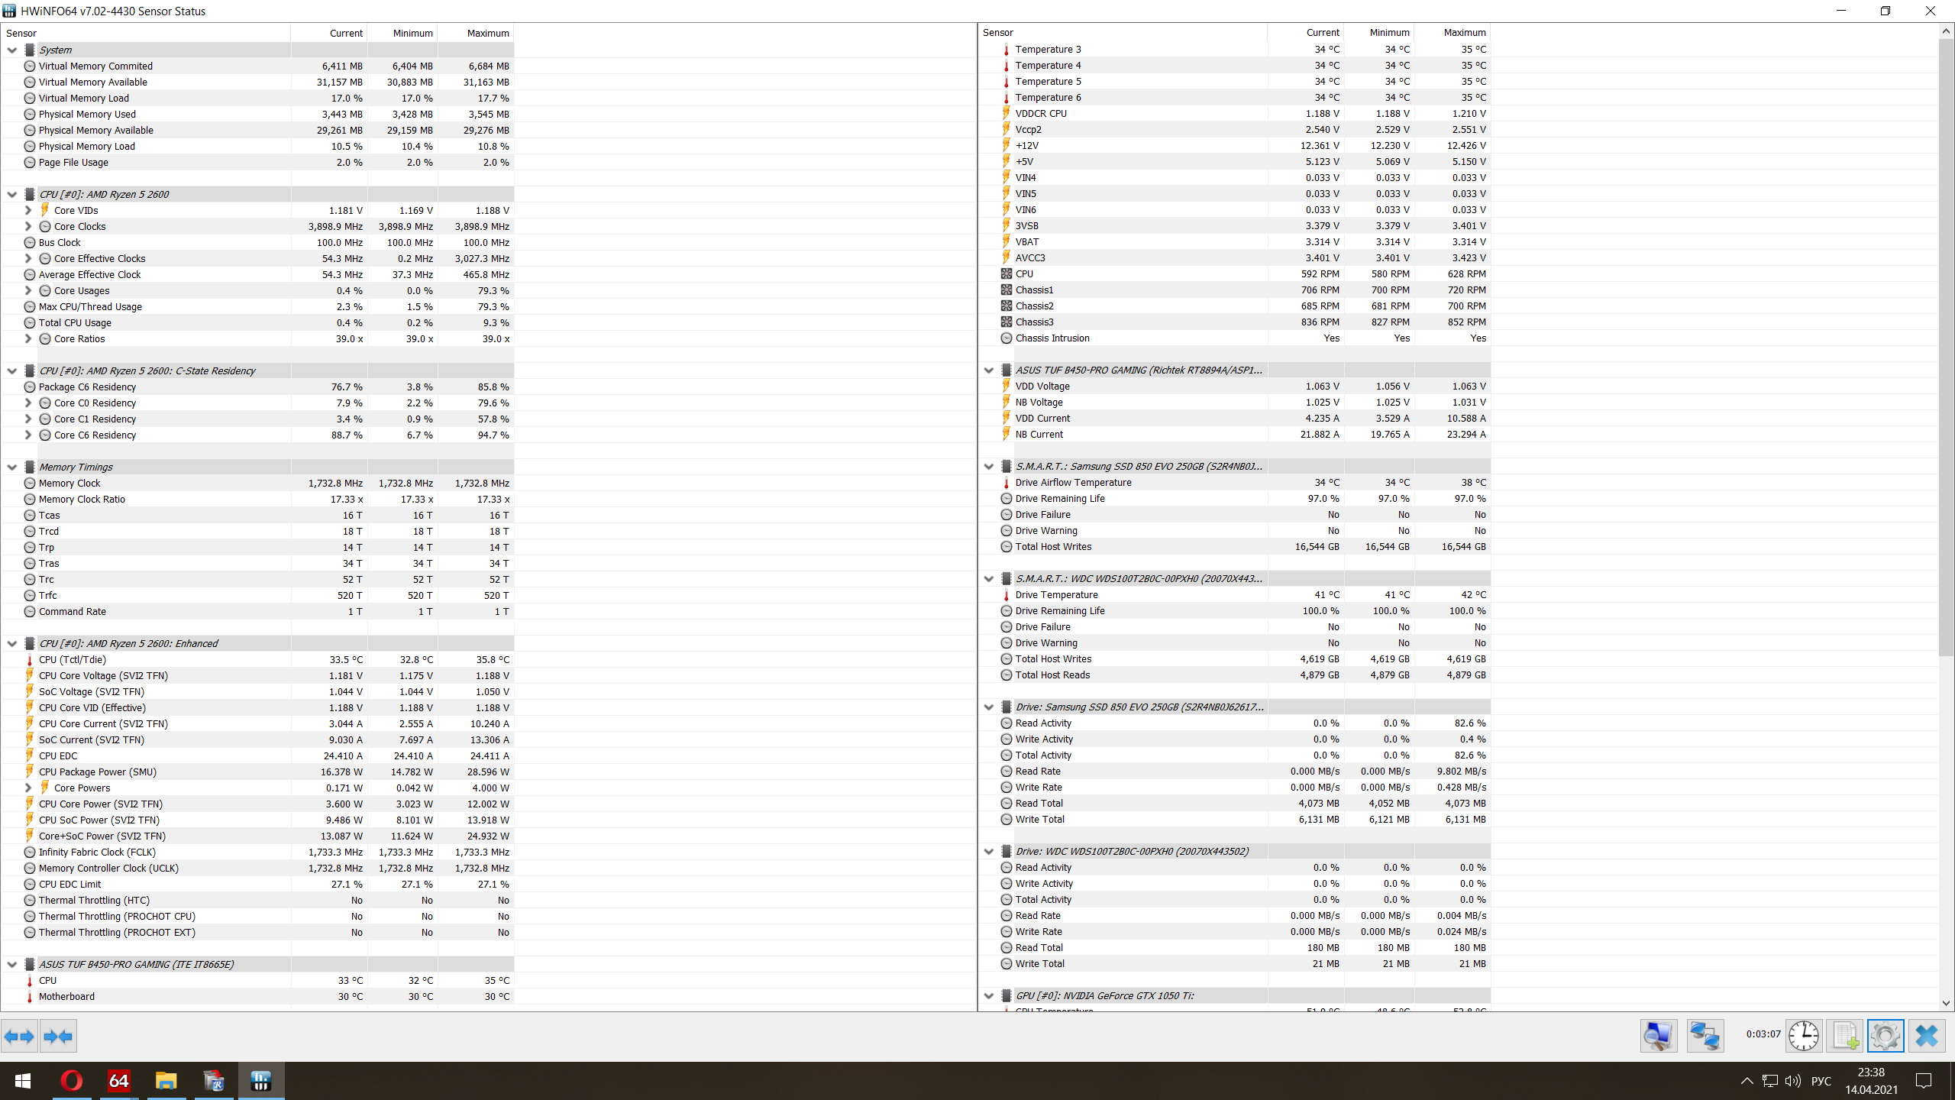The width and height of the screenshot is (1955, 1100).
Task: Open the remote network computers icon
Action: point(1705,1036)
